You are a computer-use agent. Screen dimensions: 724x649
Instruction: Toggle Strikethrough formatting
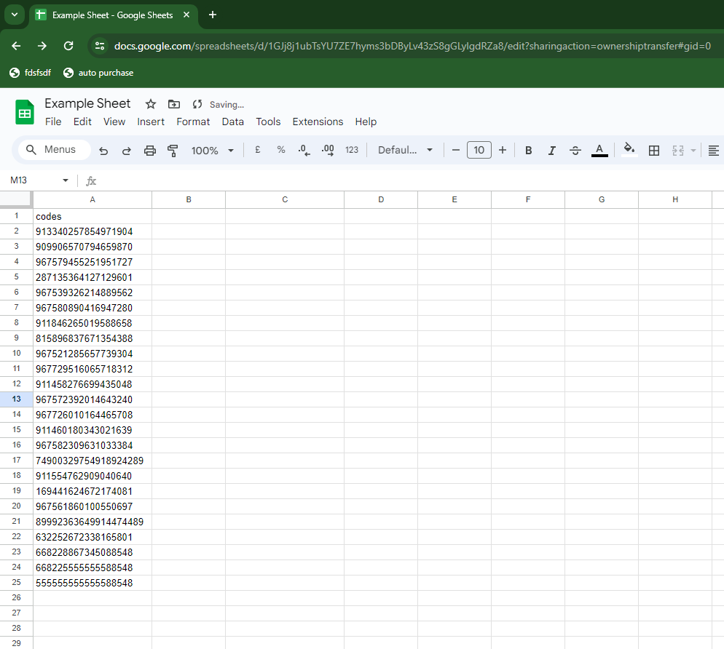(575, 151)
